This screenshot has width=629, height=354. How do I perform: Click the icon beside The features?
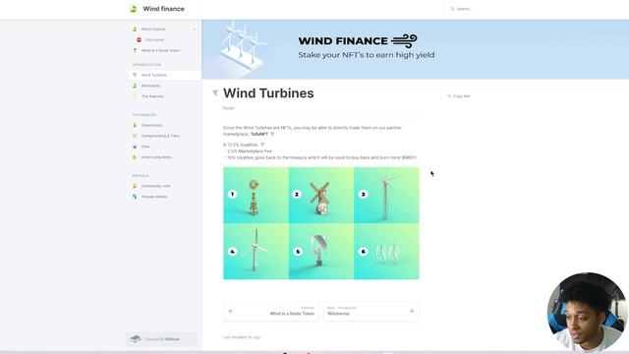tap(135, 96)
